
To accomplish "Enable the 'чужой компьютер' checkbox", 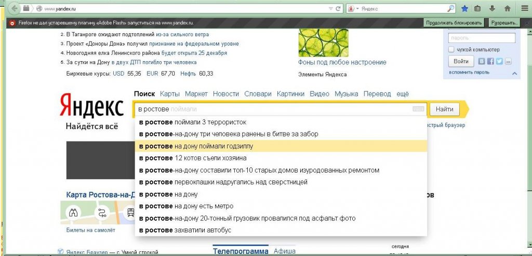I will (451, 50).
